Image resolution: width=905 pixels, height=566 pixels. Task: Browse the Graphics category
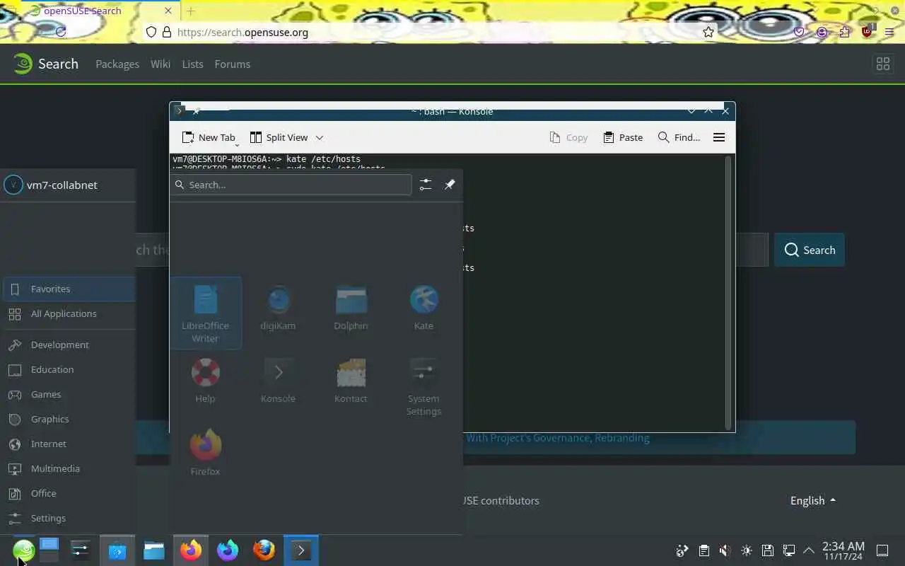pos(69,419)
